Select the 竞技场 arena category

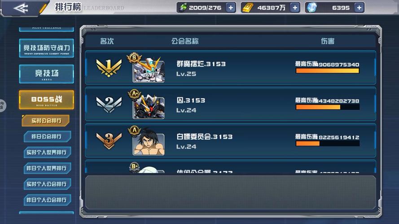click(x=47, y=74)
